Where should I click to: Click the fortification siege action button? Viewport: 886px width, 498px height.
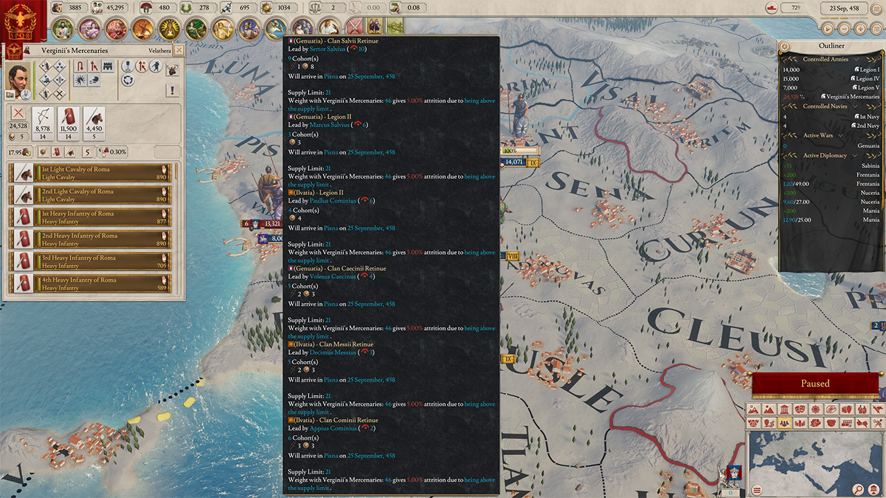tap(108, 66)
